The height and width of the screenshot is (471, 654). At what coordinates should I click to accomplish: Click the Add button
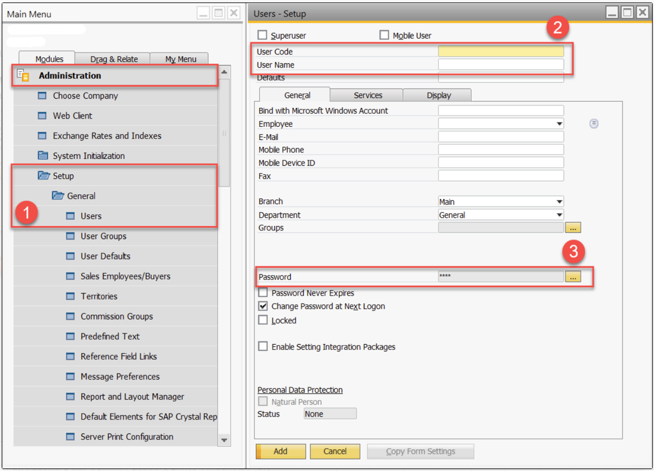click(x=280, y=451)
